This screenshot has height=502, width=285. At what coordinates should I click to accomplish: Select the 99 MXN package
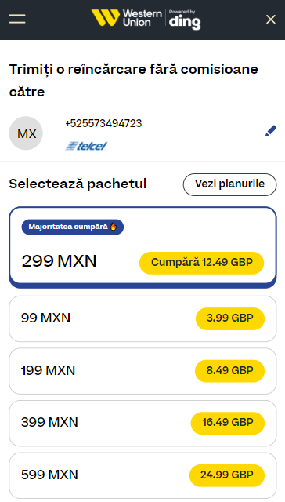(x=142, y=318)
